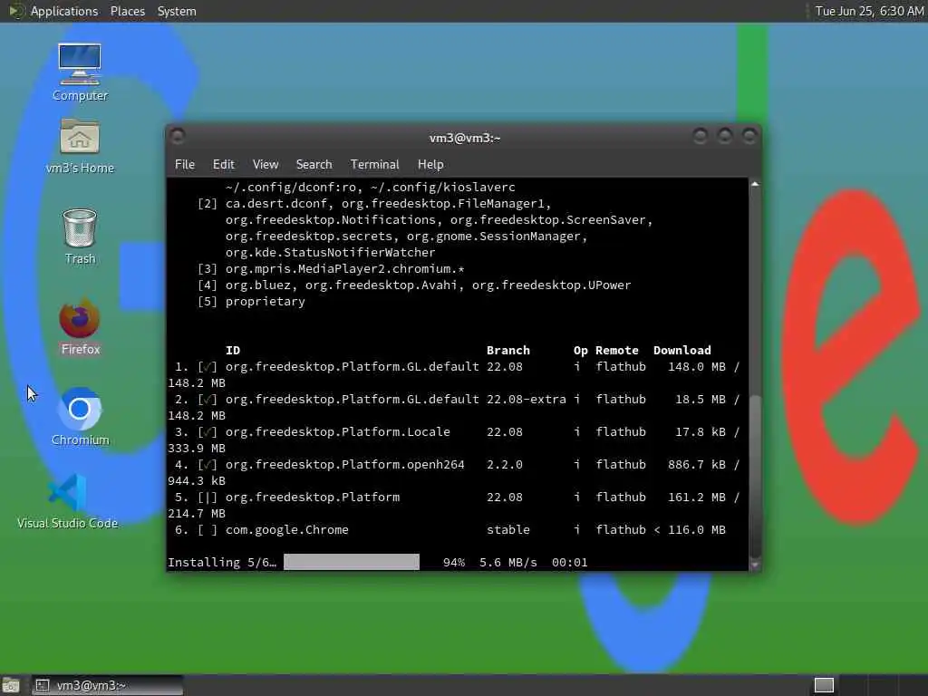Click the workspace switcher box
928x696 pixels.
(x=824, y=685)
